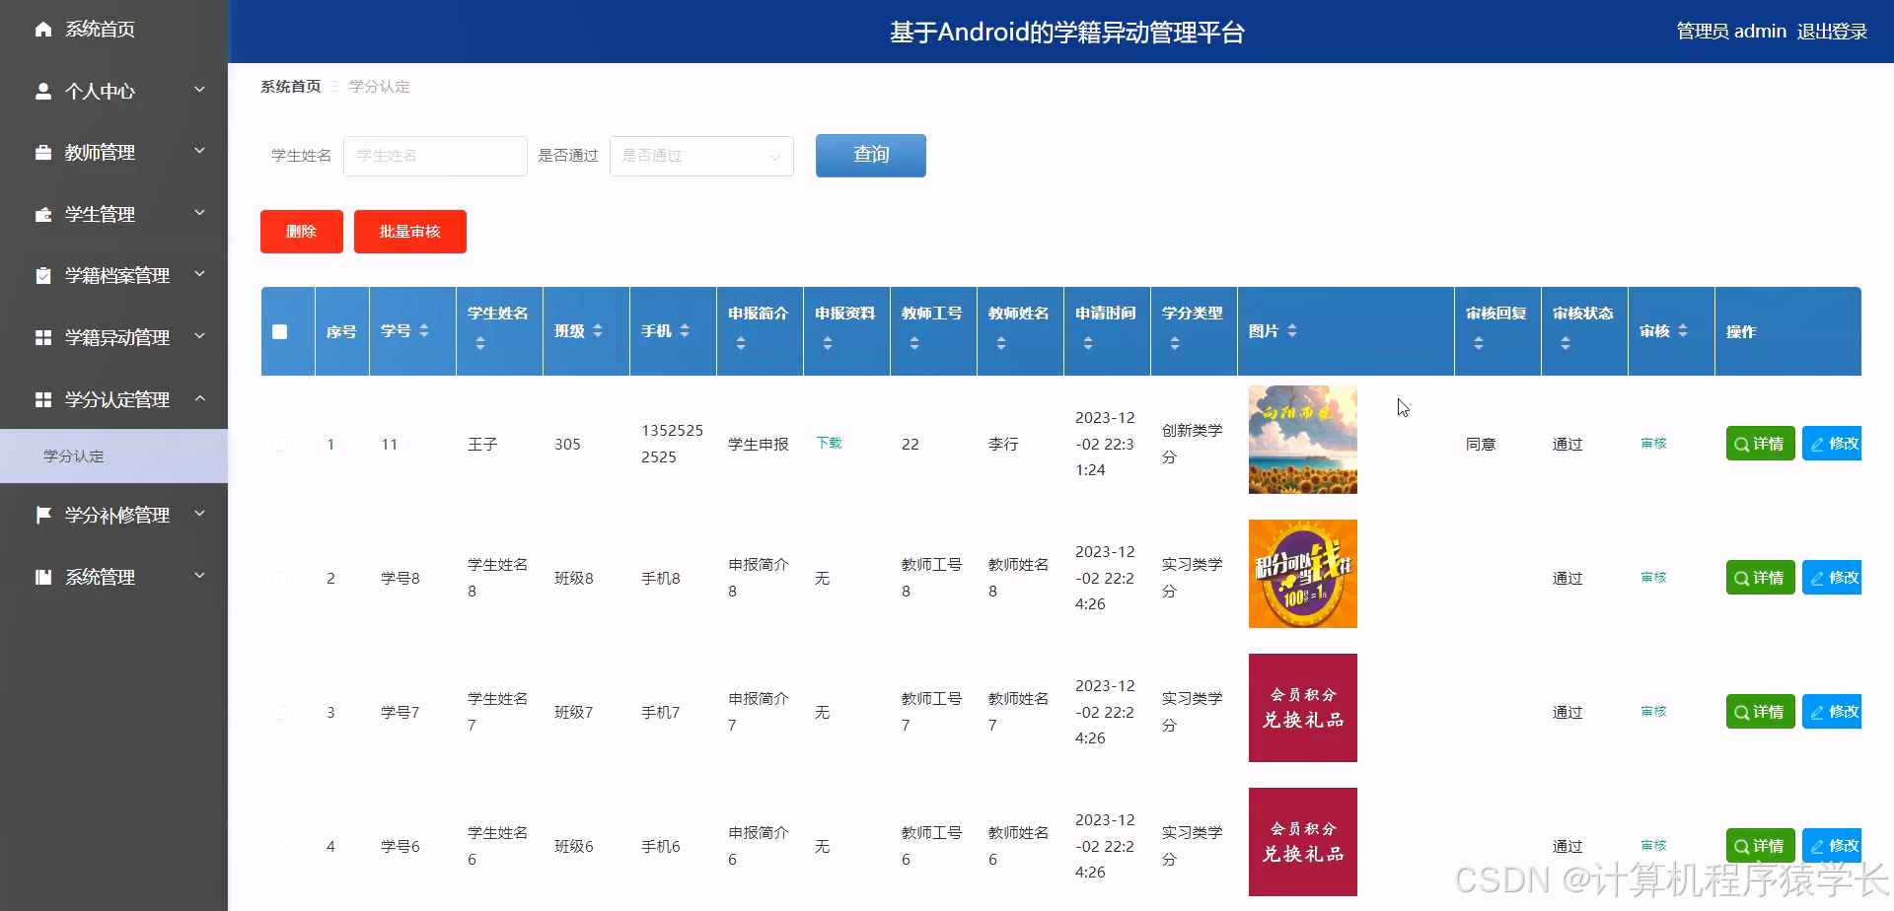The height and width of the screenshot is (911, 1894).
Task: Switch to 学分认定 submenu item
Action: [74, 455]
